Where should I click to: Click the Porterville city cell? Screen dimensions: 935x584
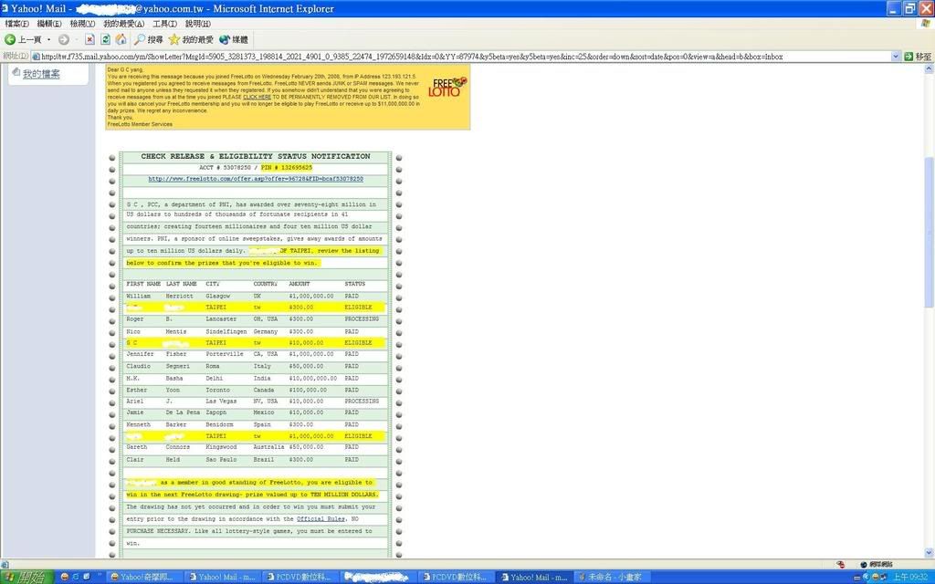coord(225,354)
